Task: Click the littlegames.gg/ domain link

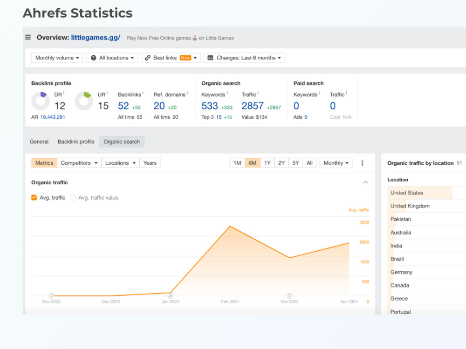Action: (x=96, y=37)
